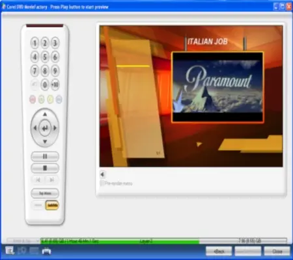
Task: Open the project settings icon at bottom-left
Action: 10,251
